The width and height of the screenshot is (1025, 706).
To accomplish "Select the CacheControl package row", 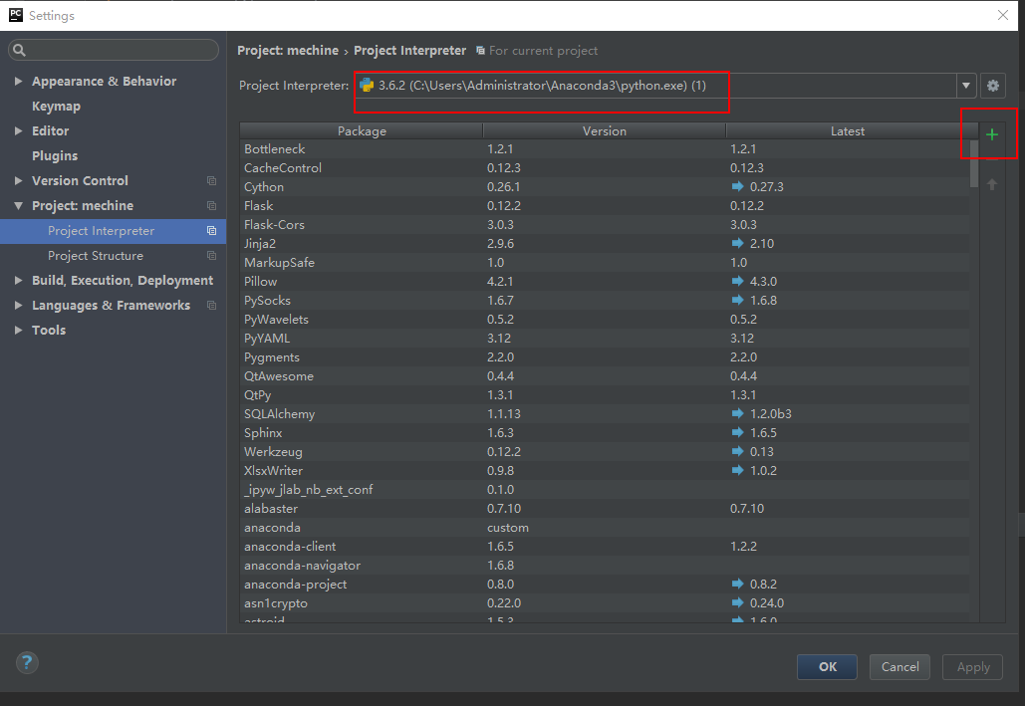I will pos(605,168).
